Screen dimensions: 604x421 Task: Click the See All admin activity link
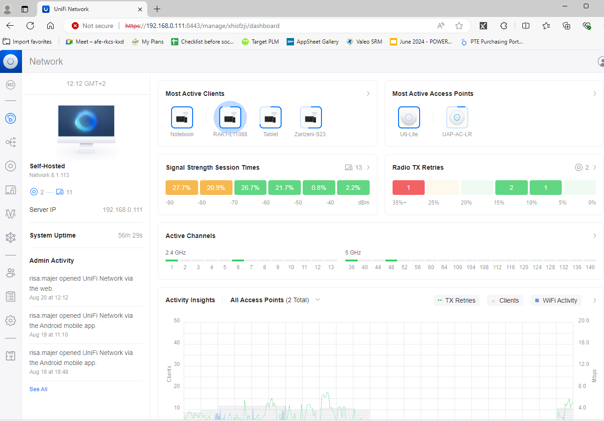point(39,389)
